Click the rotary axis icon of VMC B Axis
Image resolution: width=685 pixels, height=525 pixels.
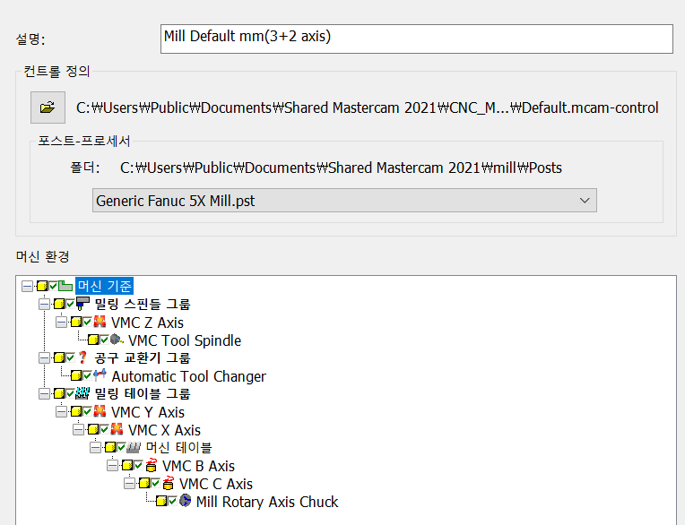point(151,465)
